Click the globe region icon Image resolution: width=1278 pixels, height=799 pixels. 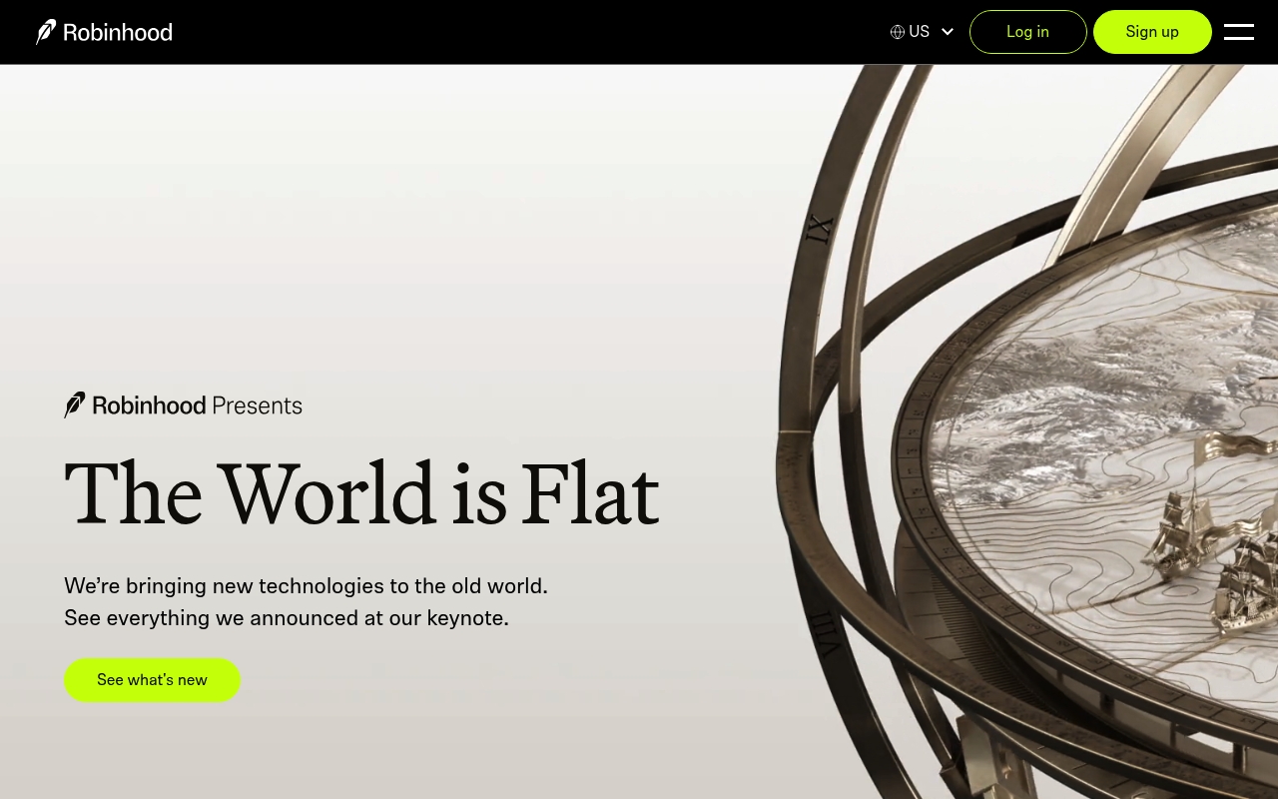[898, 32]
